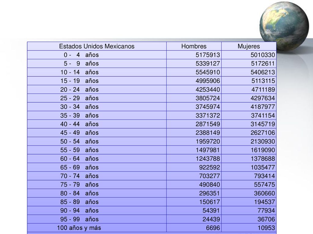313x234 pixels.
Task: Select the '0 - 4 años' row label
Action: pyautogui.click(x=81, y=55)
